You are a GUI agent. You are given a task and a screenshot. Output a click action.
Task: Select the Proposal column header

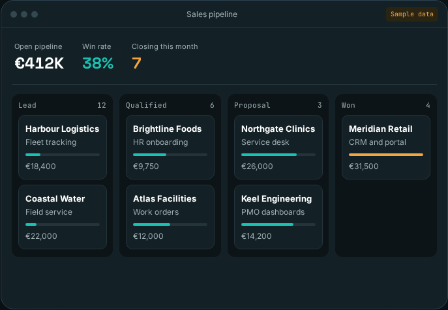click(252, 105)
